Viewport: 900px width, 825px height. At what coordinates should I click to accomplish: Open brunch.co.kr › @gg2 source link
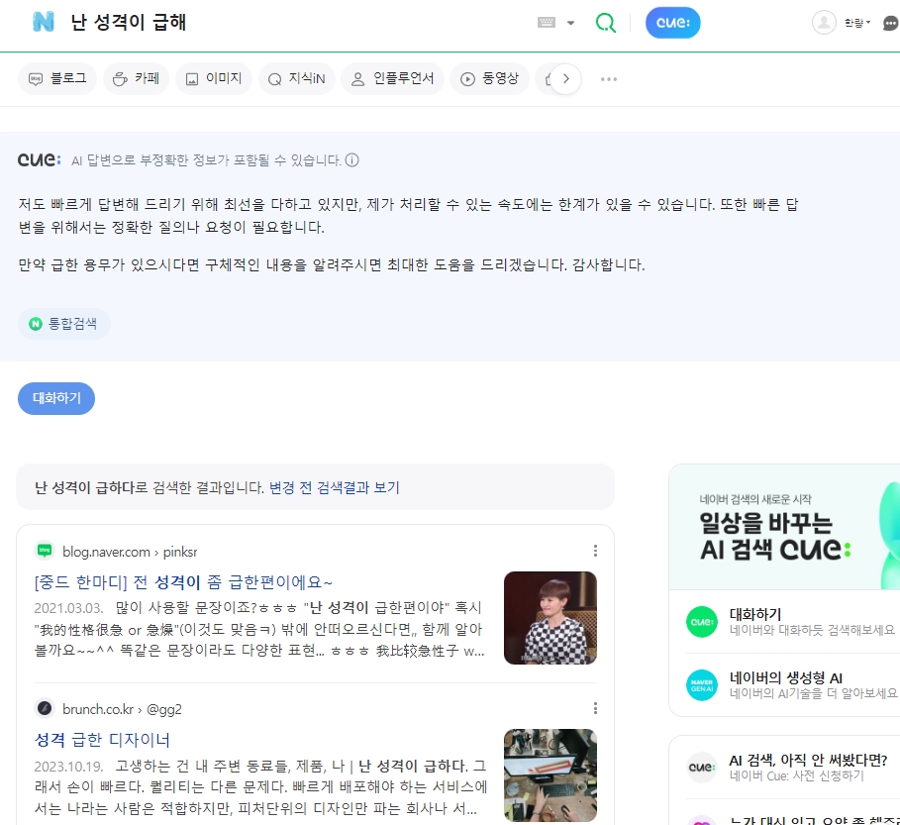point(122,709)
